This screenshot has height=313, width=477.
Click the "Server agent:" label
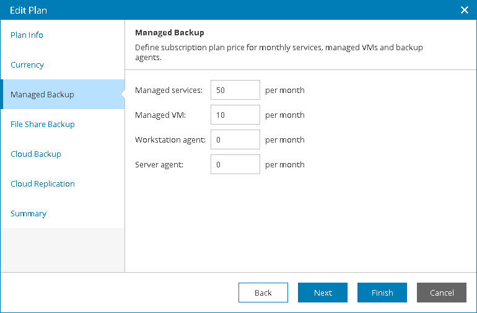159,165
